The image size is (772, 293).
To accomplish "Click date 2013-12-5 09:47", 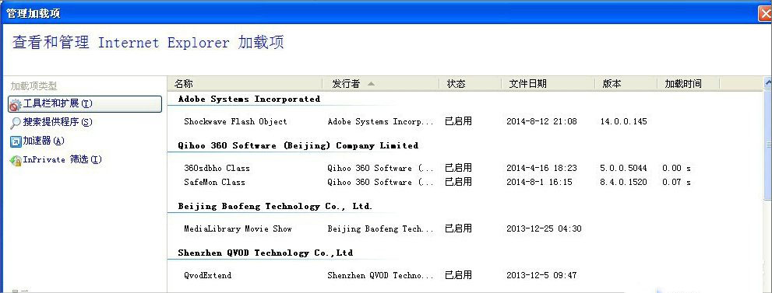I will coord(541,275).
